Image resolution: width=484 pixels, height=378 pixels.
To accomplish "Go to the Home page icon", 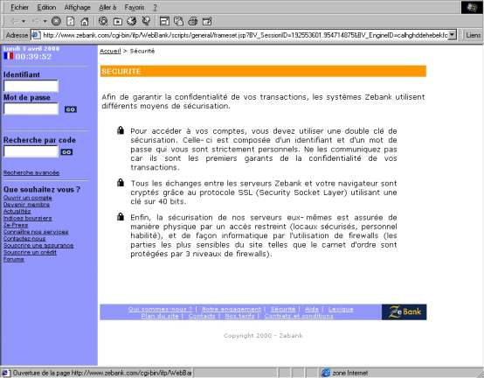I will click(x=85, y=21).
